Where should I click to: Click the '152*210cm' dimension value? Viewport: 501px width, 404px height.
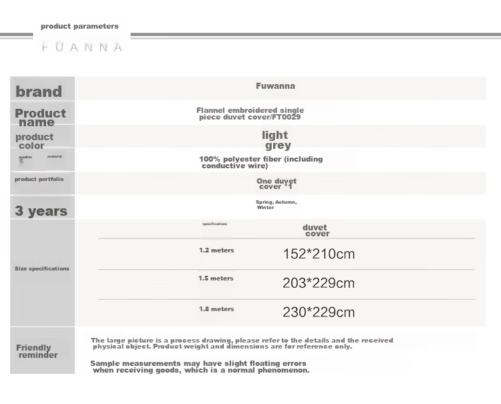(x=319, y=254)
